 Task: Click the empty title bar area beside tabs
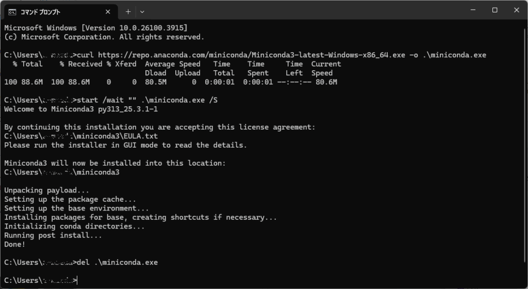pyautogui.click(x=303, y=10)
